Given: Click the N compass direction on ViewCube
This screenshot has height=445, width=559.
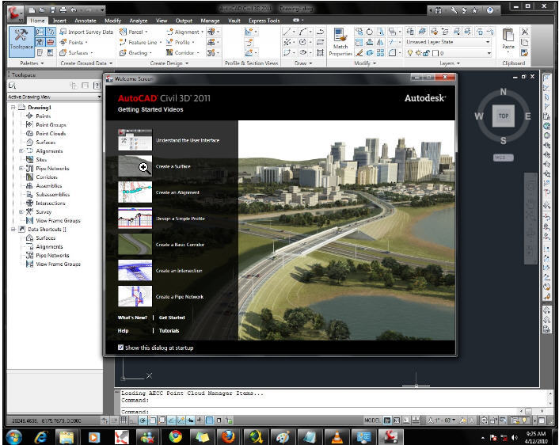Looking at the screenshot, I should click(503, 92).
